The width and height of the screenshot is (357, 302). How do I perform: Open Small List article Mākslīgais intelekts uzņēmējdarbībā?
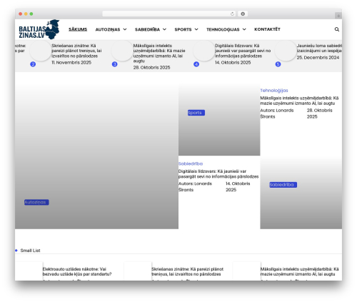[x=299, y=271]
